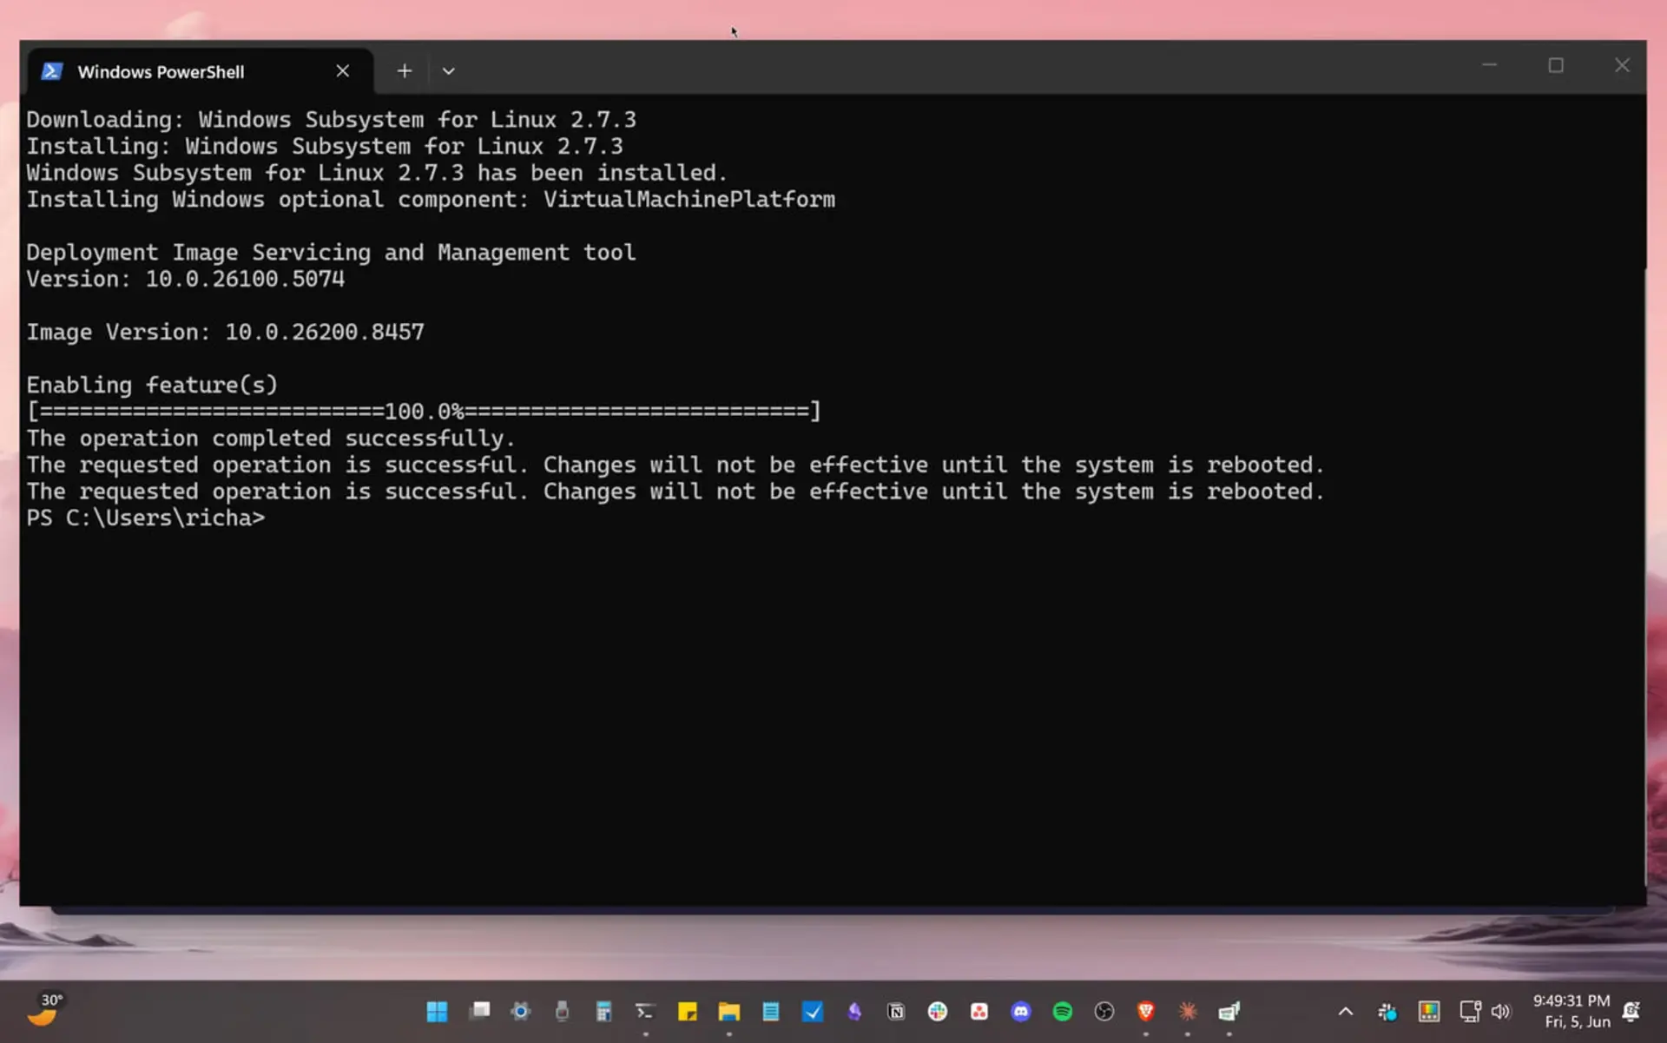This screenshot has width=1667, height=1043.
Task: Open Microsoft To Do checkmark icon
Action: click(x=812, y=1011)
